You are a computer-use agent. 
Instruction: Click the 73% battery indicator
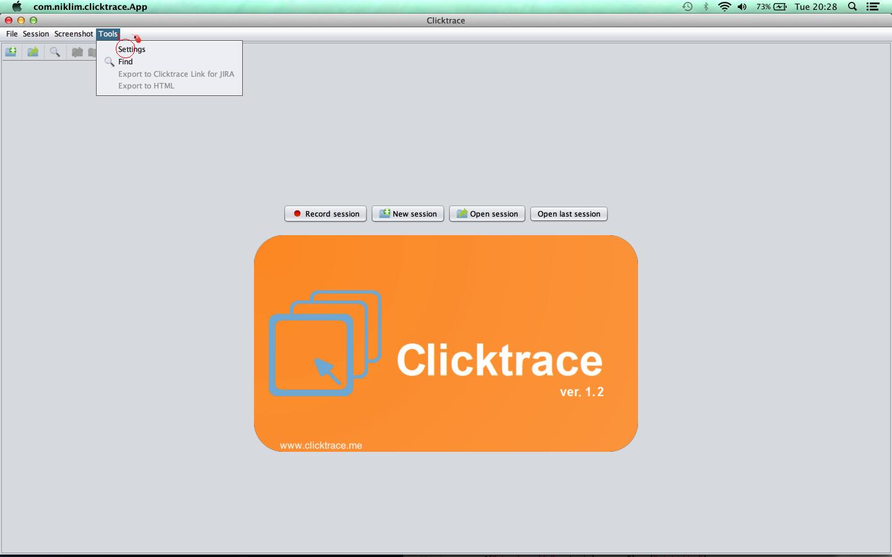pos(771,7)
